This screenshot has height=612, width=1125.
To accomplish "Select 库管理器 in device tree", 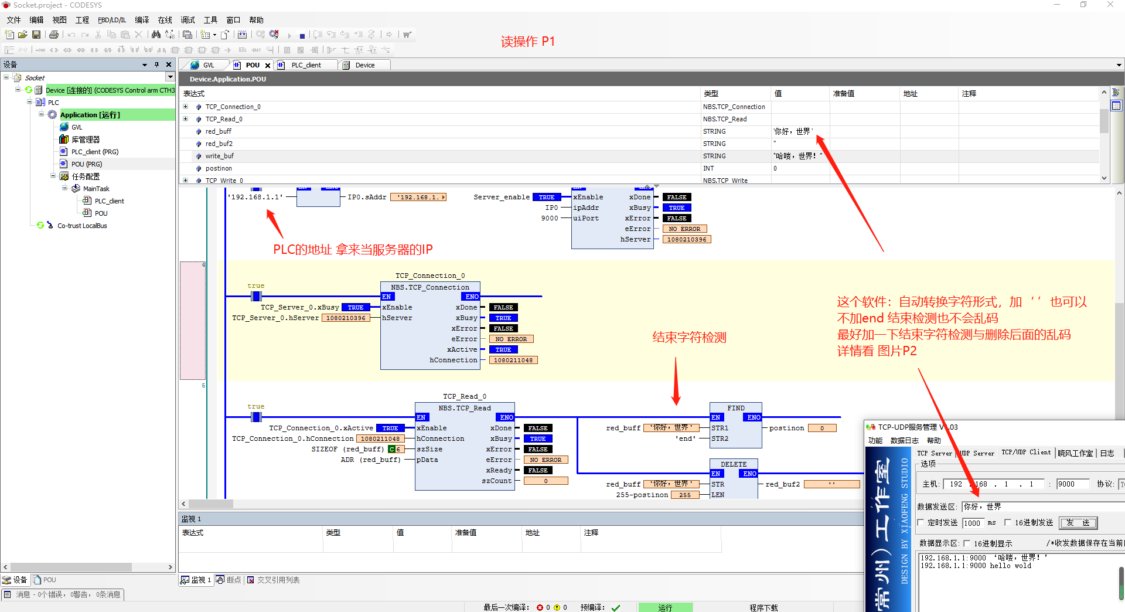I will [86, 140].
